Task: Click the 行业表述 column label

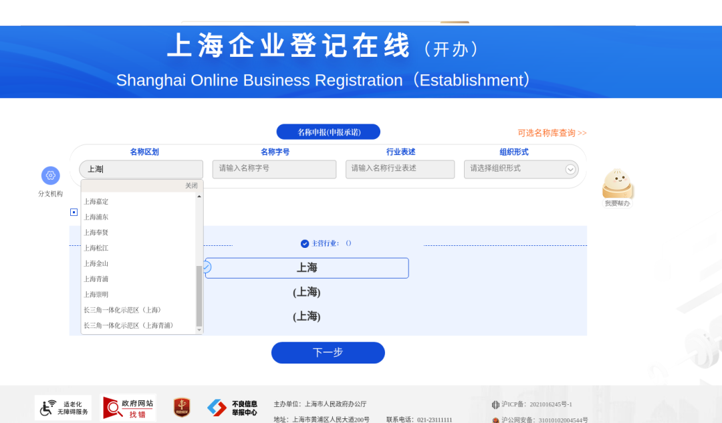Action: coord(400,152)
